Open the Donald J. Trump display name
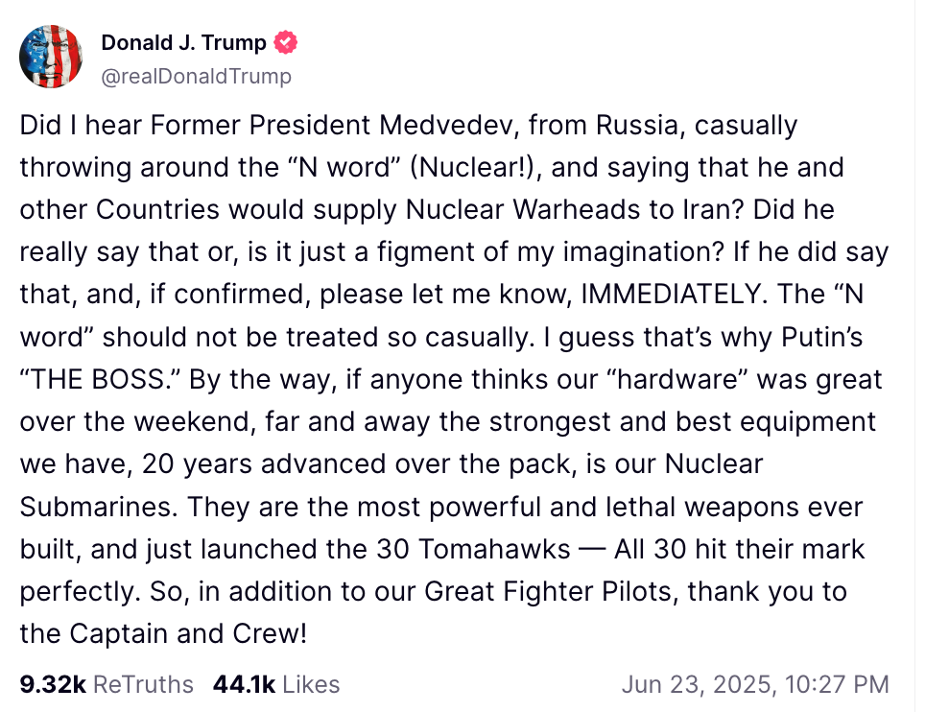 click(184, 43)
